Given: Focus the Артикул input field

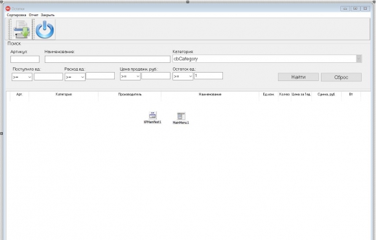Looking at the screenshot, I should tap(25, 59).
